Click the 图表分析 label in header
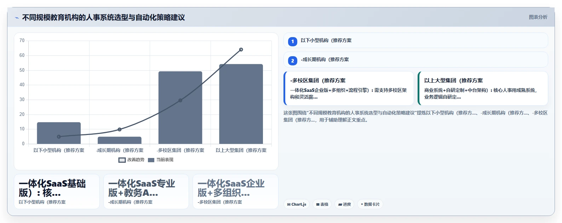 (x=538, y=17)
